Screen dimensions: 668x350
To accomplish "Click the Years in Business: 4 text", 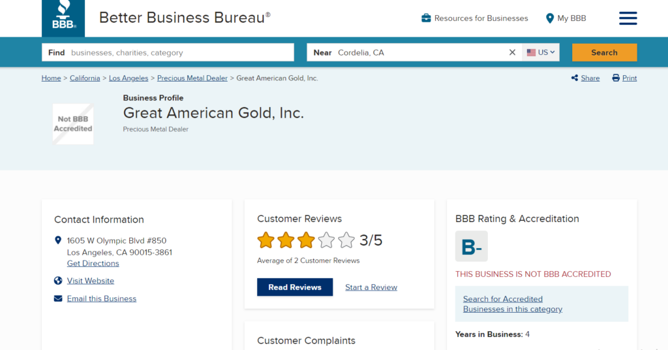I will click(x=493, y=334).
